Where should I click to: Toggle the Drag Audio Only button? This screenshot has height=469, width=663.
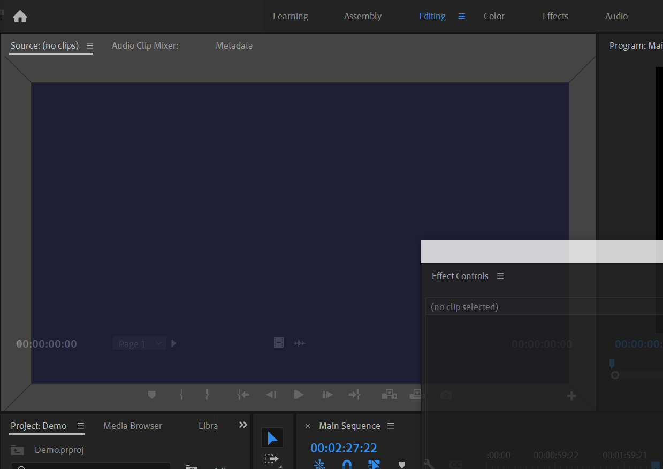click(x=300, y=343)
